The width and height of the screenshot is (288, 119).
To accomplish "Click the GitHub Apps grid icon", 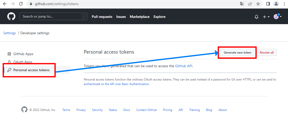I will click(9, 54).
